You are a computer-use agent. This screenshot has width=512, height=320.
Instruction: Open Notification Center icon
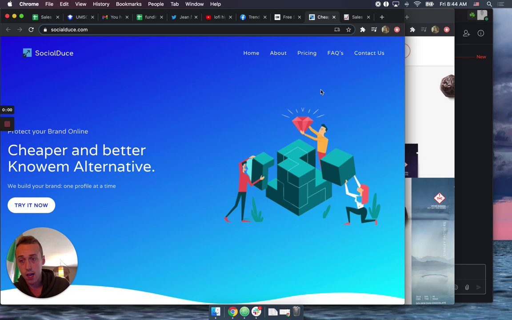(500, 4)
